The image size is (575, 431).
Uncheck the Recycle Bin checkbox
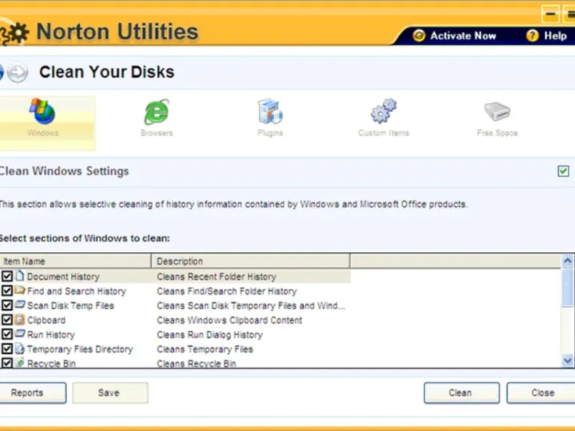click(7, 363)
